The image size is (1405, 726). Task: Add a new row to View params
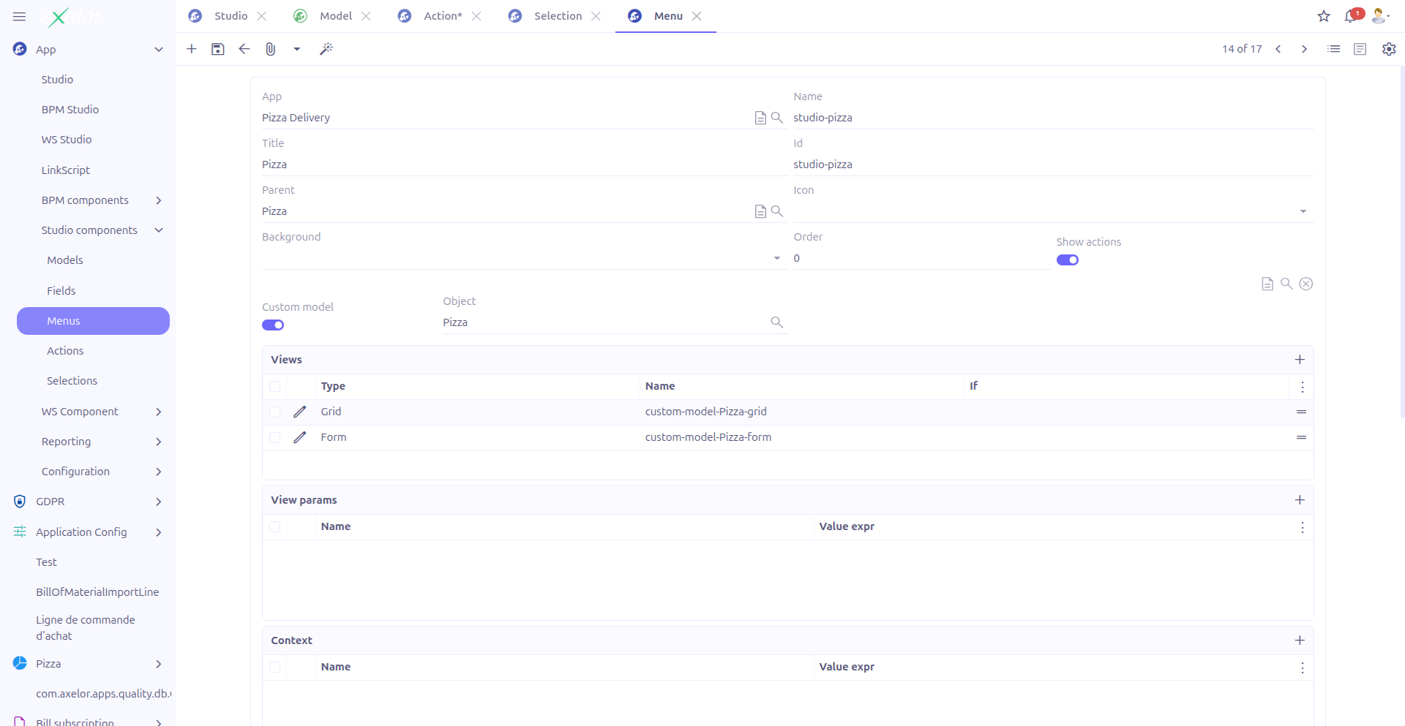(1300, 500)
